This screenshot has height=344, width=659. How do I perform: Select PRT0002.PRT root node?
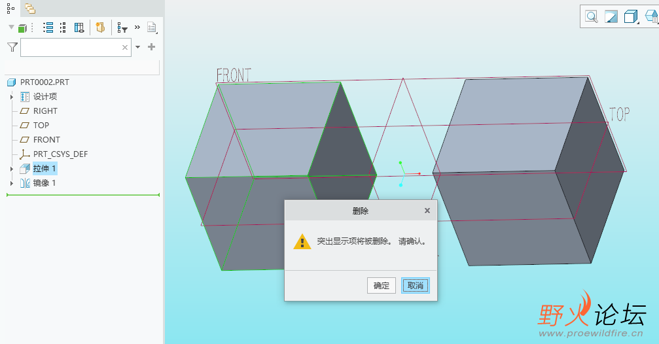(45, 82)
